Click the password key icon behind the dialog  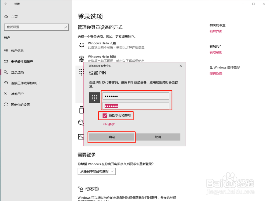(x=81, y=123)
